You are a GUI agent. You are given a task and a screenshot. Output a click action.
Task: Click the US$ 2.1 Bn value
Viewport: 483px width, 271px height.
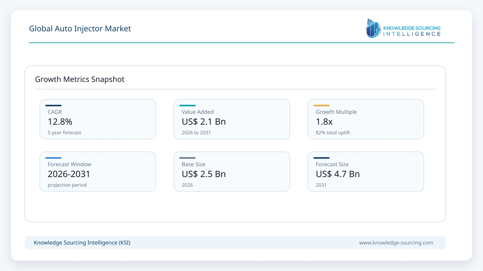coord(204,122)
